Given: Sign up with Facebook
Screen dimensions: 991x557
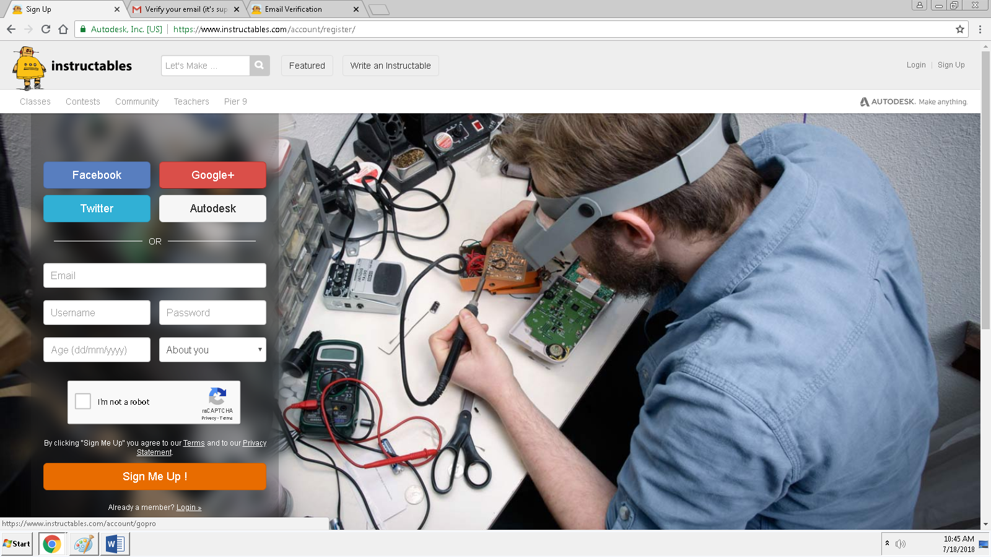Looking at the screenshot, I should pyautogui.click(x=97, y=175).
